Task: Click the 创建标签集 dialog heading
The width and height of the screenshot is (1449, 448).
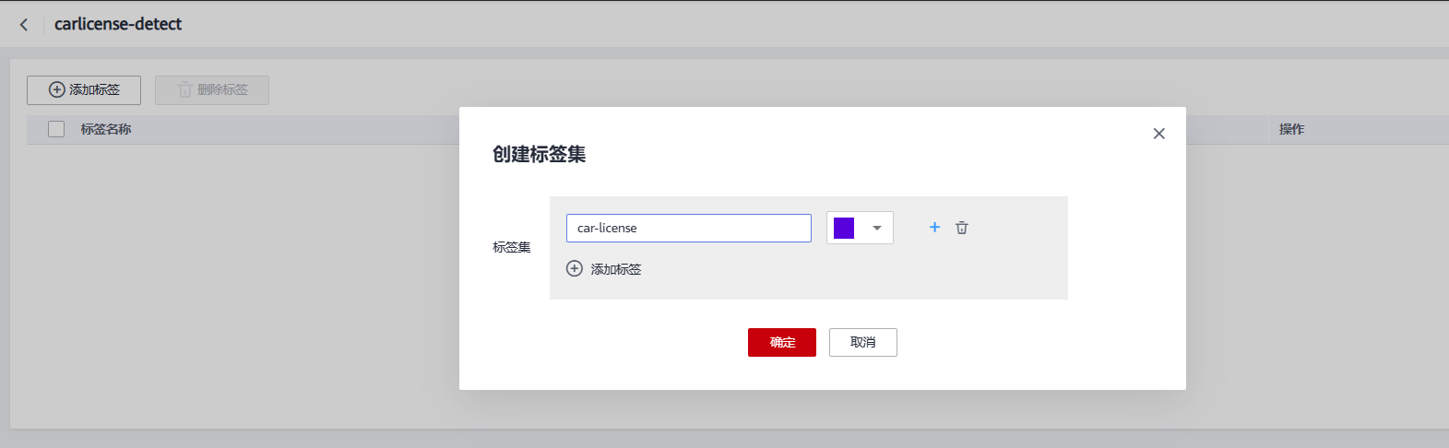Action: point(540,154)
